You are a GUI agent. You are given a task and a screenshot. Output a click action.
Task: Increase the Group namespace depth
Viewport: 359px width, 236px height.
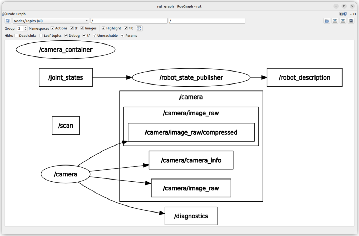coord(25,27)
